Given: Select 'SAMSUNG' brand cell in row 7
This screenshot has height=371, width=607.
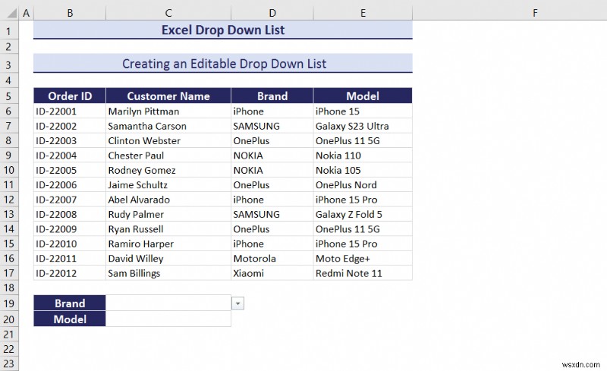Looking at the screenshot, I should coord(272,126).
